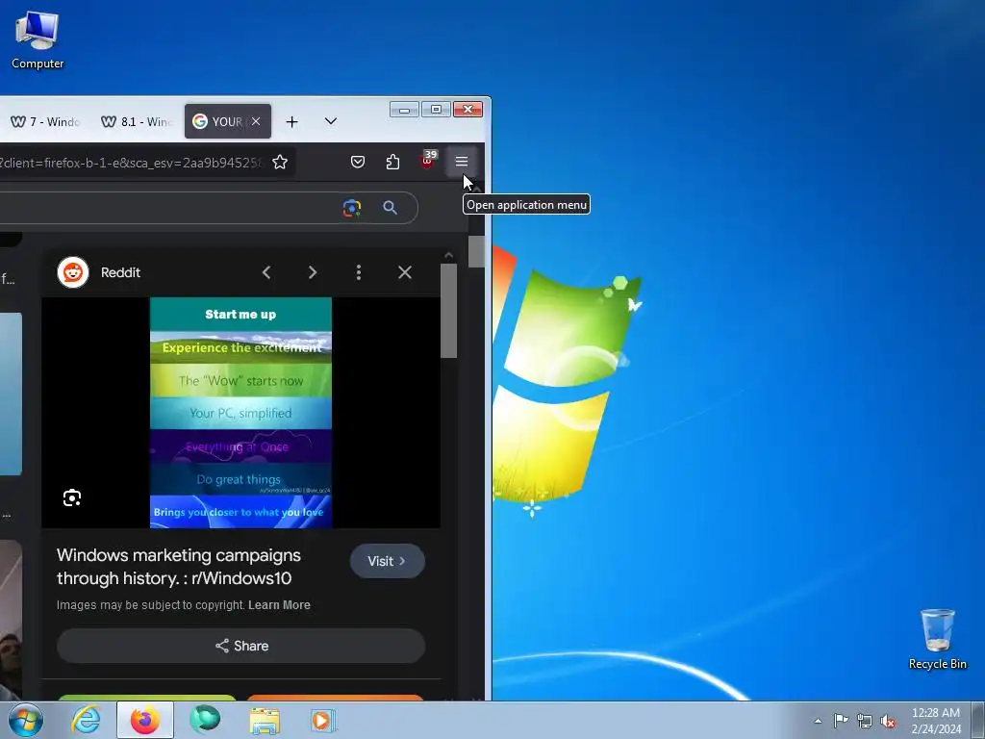
Task: Click the Share button
Action: coord(240,646)
